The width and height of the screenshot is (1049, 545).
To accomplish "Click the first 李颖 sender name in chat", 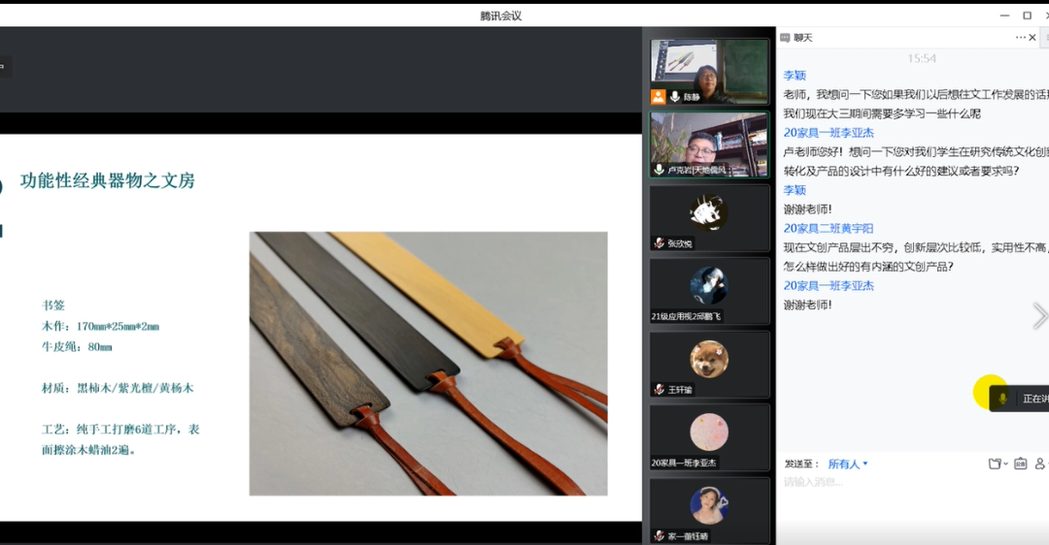I will 795,76.
